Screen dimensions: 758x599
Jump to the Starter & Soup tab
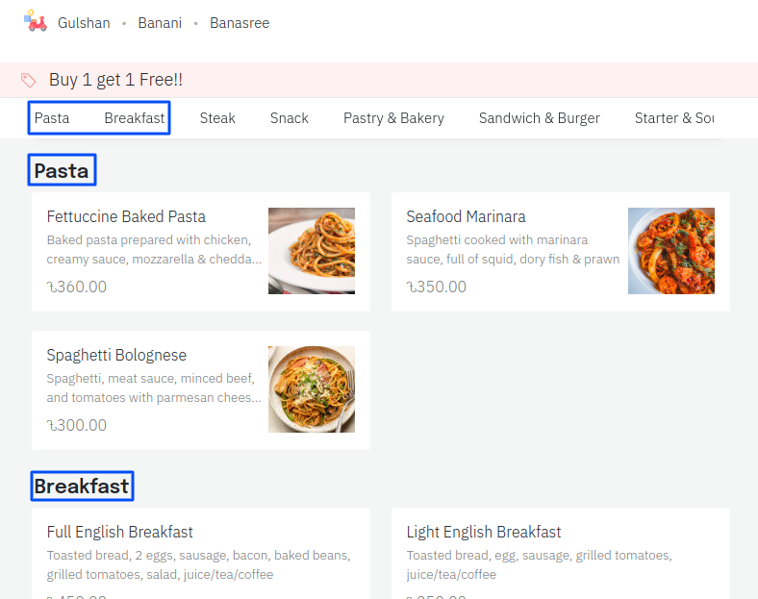[x=674, y=118]
